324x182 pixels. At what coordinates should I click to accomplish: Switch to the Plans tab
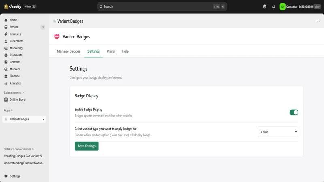[111, 51]
